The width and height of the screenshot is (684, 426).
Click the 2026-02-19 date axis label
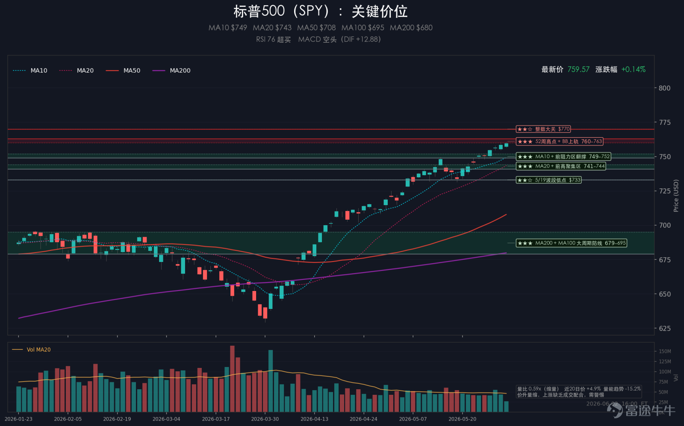coord(117,419)
